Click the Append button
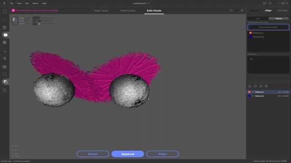The image size is (291, 163). (127, 154)
